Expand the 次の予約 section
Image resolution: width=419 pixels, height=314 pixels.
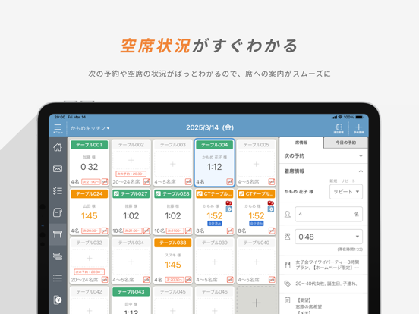[323, 155]
